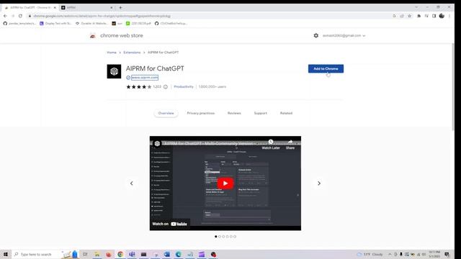Select the fourth carousel dot

[228, 237]
